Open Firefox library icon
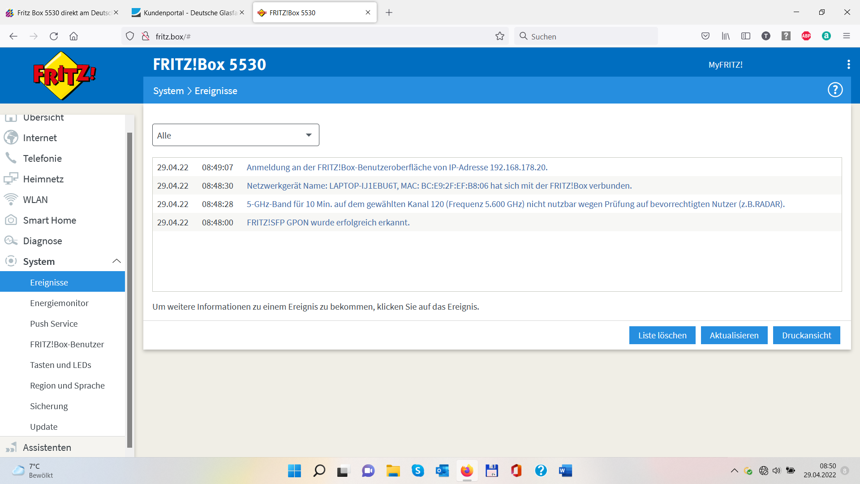The width and height of the screenshot is (860, 484). [726, 36]
